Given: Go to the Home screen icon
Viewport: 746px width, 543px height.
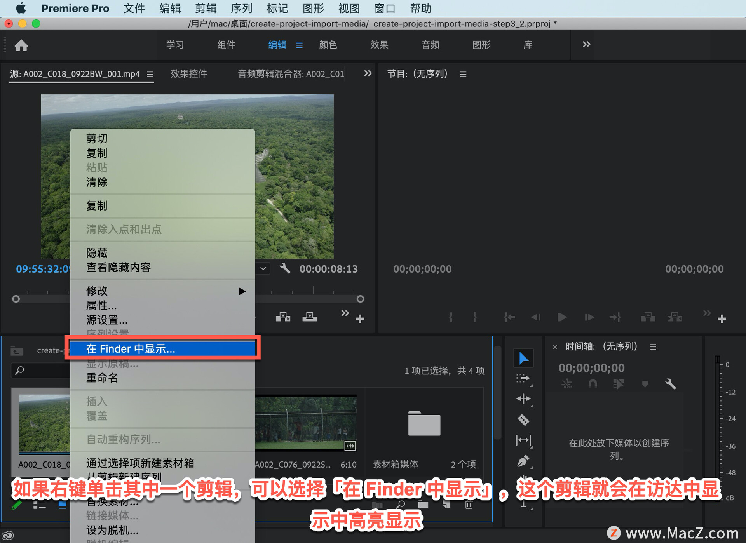Looking at the screenshot, I should click(x=21, y=45).
